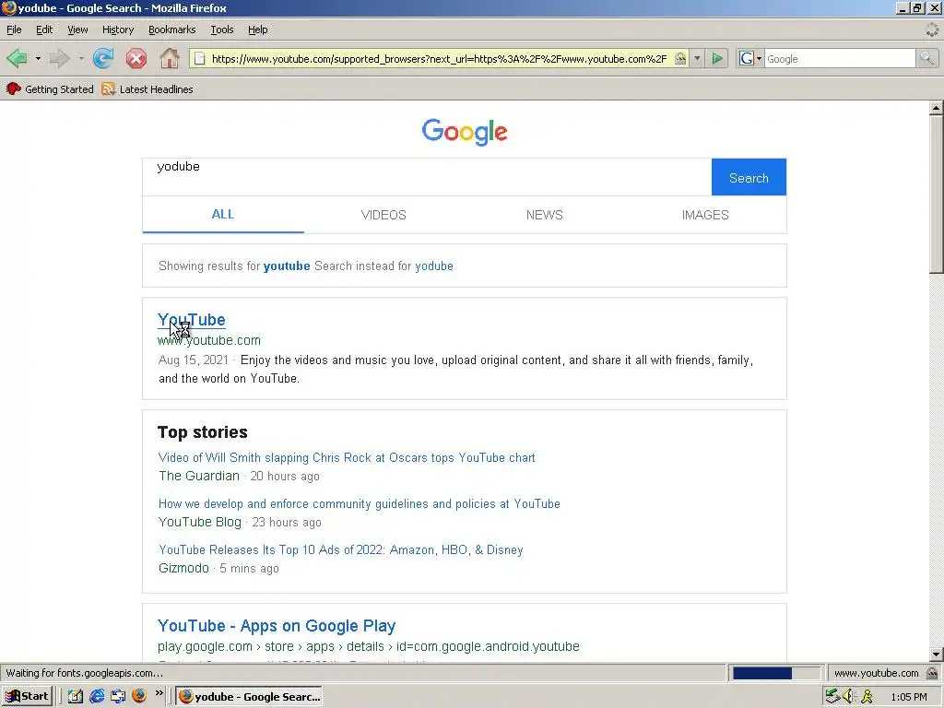Click the Google logo on the page
Viewport: 944px width, 708px height.
pyautogui.click(x=465, y=132)
